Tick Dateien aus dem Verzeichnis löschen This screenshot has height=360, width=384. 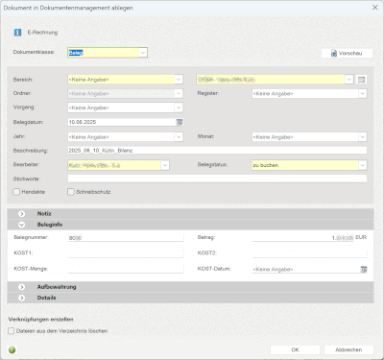tap(12, 331)
